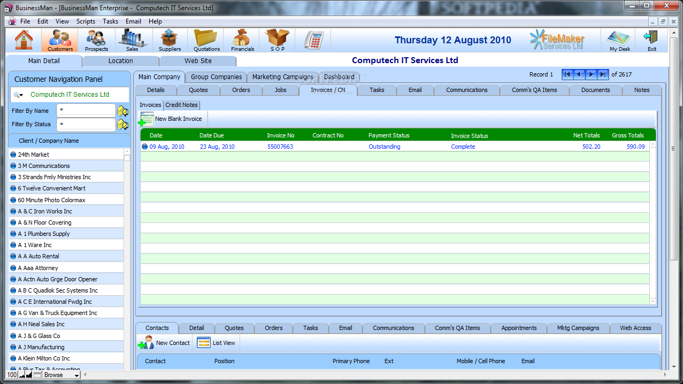Open the Suppliers module

coord(170,40)
